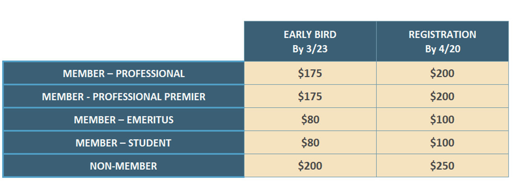Select the MEMBER – EMERITUS row label
Screen dimensions: 516x185
point(124,120)
